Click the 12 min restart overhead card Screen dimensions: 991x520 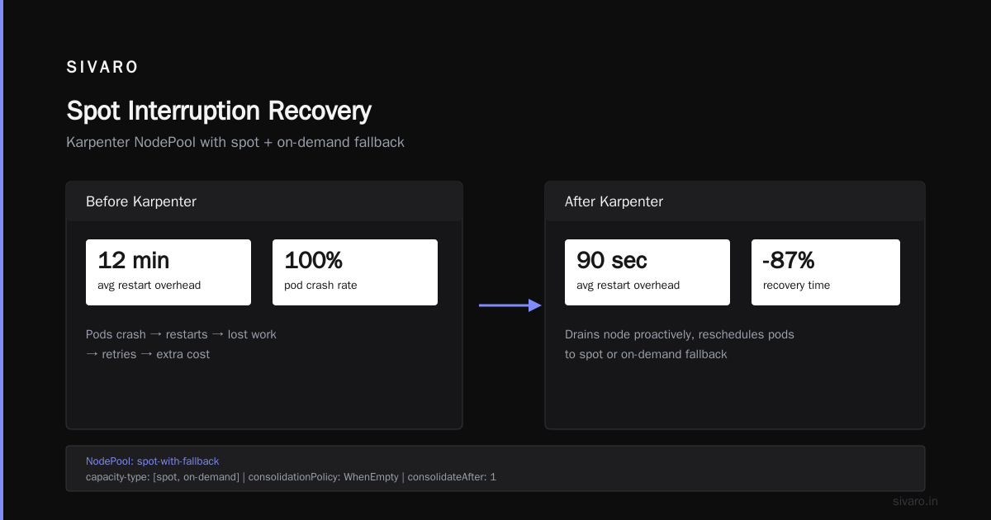(168, 272)
